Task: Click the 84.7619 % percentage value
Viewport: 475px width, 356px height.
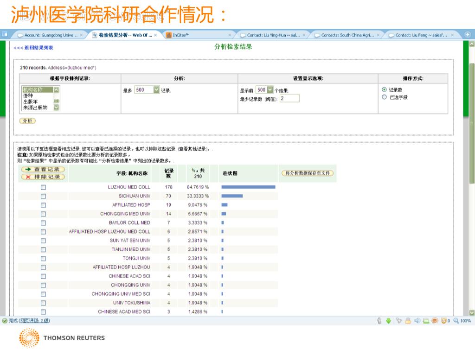Action: pyautogui.click(x=198, y=187)
